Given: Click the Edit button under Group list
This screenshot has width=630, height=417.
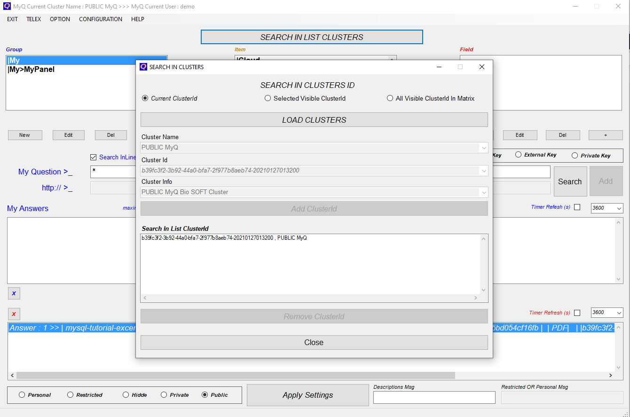Looking at the screenshot, I should tap(69, 135).
